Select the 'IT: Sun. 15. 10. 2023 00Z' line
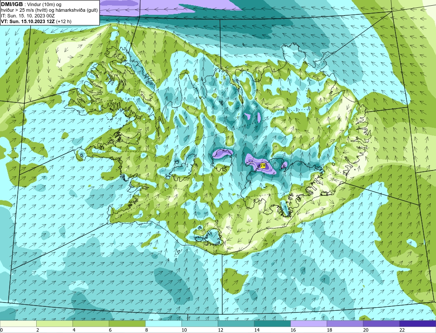 [x=29, y=16]
